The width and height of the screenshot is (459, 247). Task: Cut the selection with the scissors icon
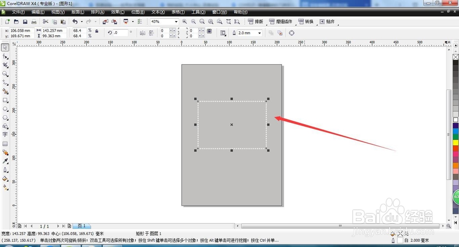45,22
